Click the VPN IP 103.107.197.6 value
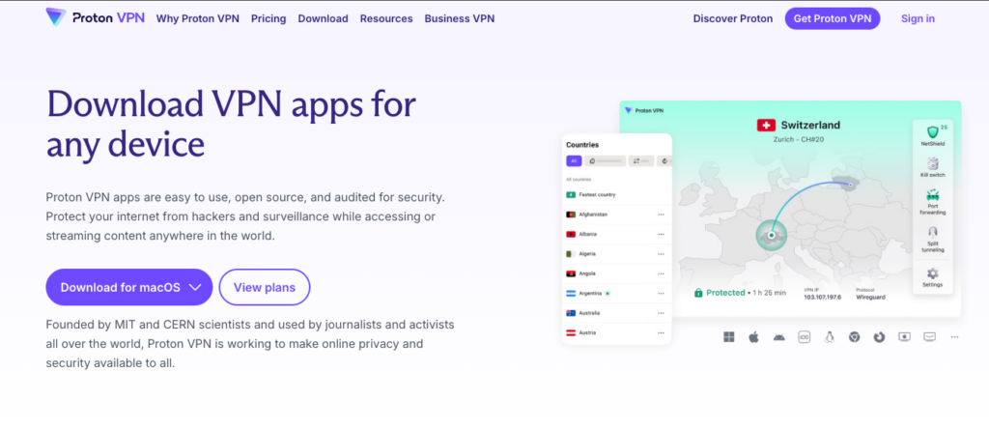The width and height of the screenshot is (989, 430). [x=822, y=297]
